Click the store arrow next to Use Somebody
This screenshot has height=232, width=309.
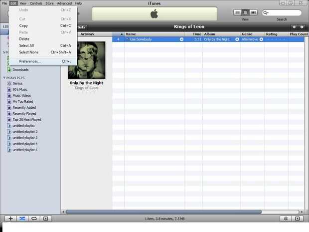point(181,39)
